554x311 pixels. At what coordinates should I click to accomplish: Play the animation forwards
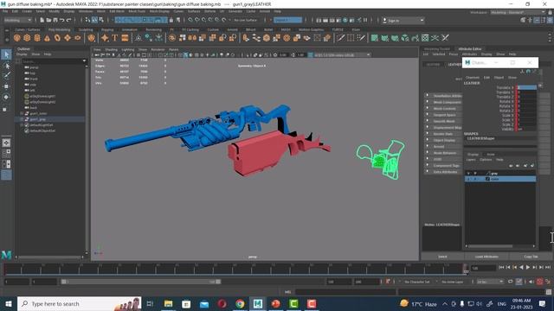(x=528, y=268)
